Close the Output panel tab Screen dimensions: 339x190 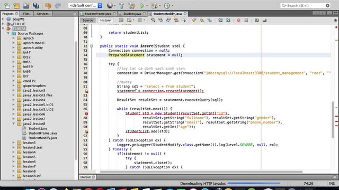[93, 177]
